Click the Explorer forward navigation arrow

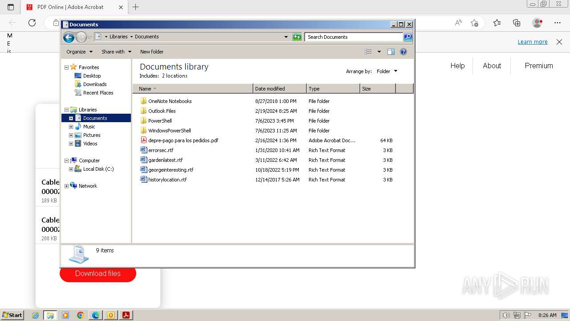pos(81,37)
